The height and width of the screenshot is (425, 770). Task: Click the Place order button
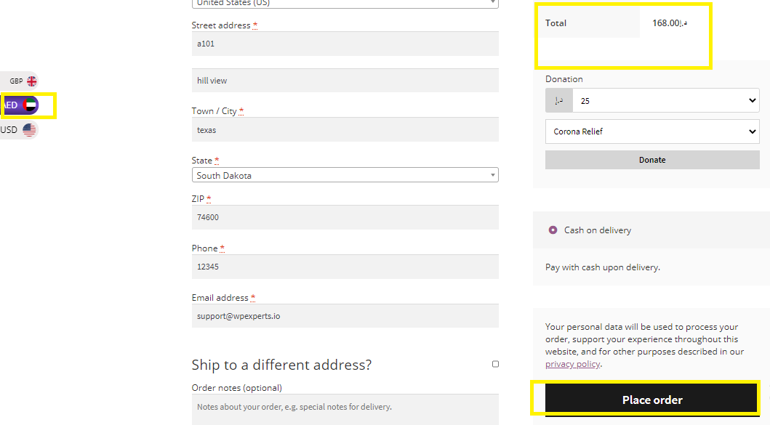click(651, 400)
